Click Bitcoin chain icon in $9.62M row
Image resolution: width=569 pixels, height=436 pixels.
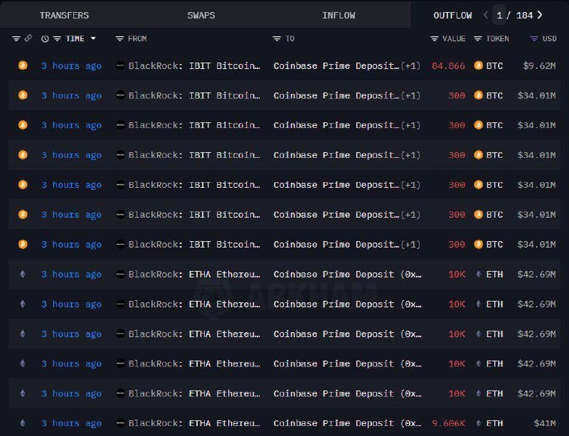pos(23,65)
